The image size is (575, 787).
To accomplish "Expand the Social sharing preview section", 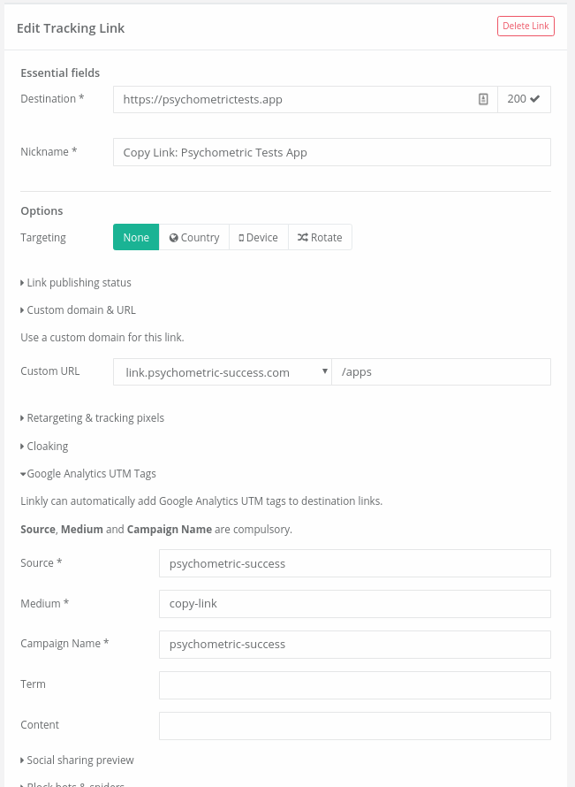I will pos(79,760).
